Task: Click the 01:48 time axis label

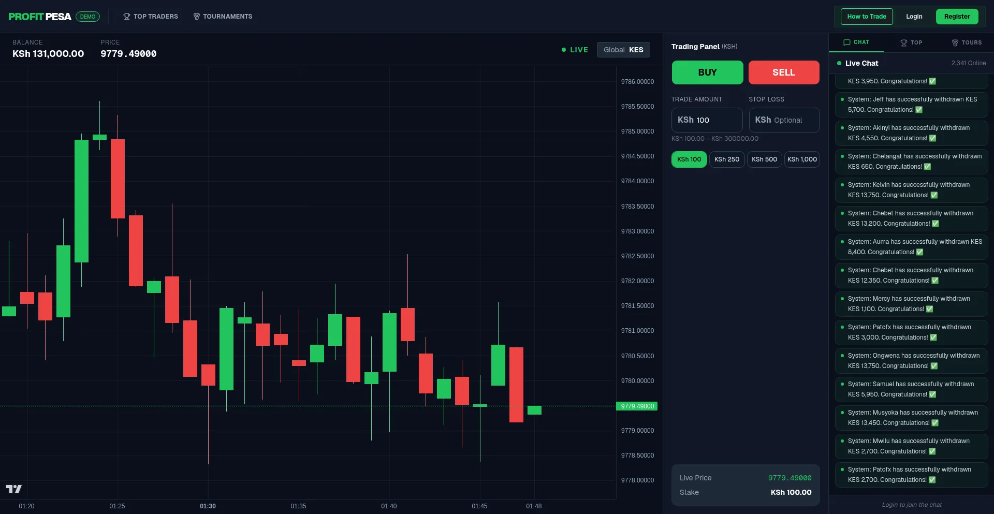Action: [x=534, y=506]
